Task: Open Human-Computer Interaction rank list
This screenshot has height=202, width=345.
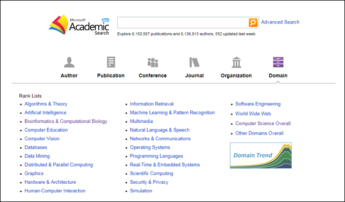Action: [55, 191]
